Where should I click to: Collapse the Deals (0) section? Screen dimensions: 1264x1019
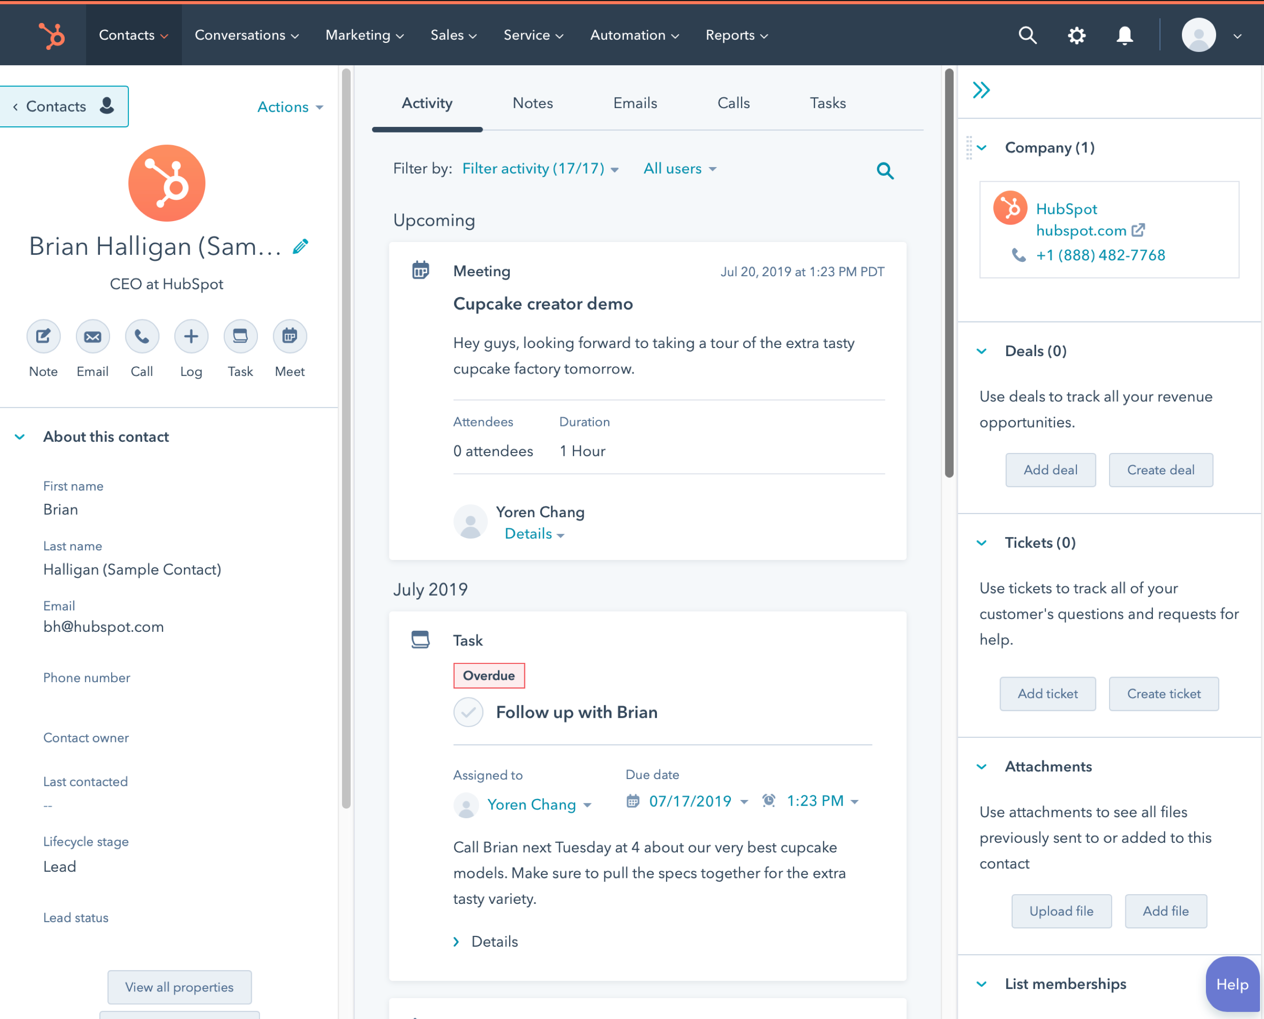[x=982, y=351]
